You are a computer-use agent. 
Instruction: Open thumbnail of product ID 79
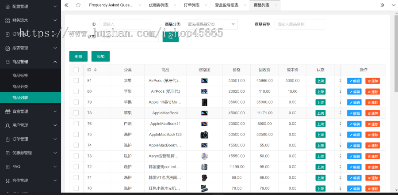pyautogui.click(x=204, y=102)
